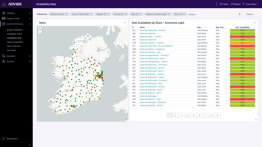Open the Presets dropdown
262x147 pixels.
(x=251, y=14)
